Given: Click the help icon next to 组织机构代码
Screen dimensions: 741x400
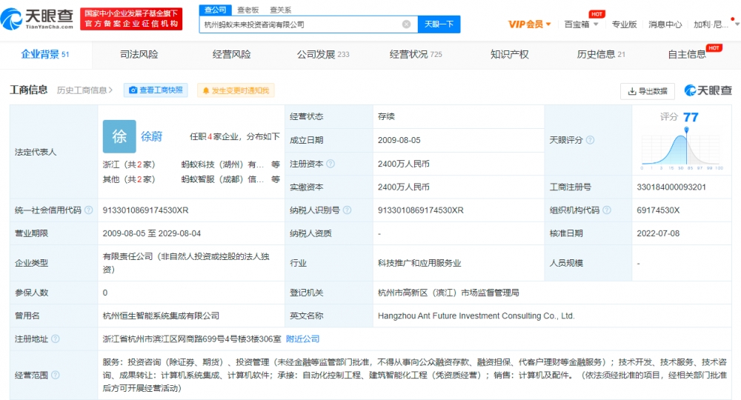Looking at the screenshot, I should click(x=607, y=210).
